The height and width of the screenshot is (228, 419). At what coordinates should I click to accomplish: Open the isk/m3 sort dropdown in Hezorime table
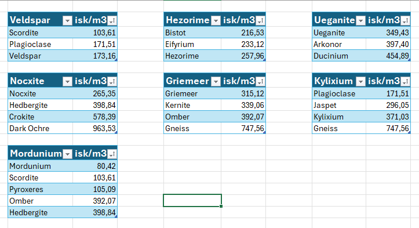(261, 21)
